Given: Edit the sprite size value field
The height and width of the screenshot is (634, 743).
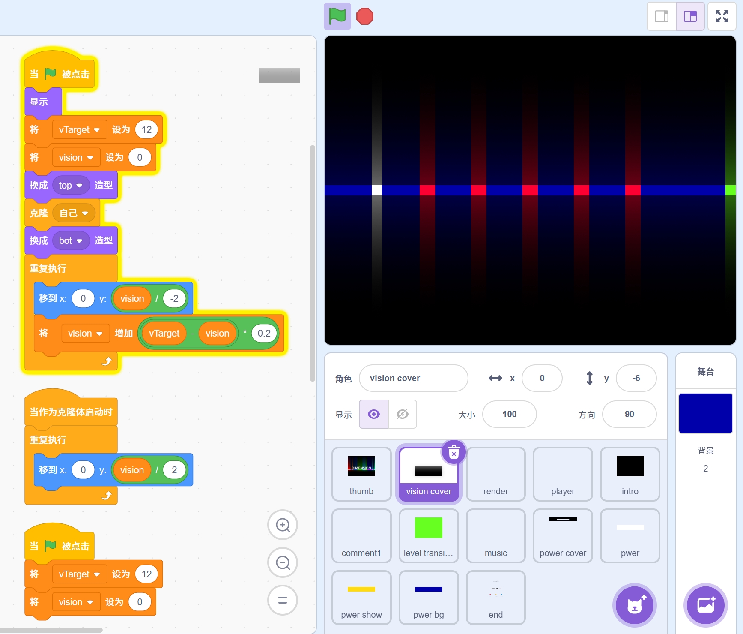Looking at the screenshot, I should pyautogui.click(x=509, y=414).
